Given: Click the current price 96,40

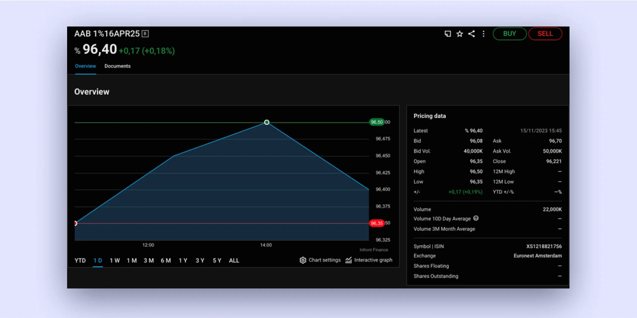Looking at the screenshot, I should pyautogui.click(x=100, y=49).
